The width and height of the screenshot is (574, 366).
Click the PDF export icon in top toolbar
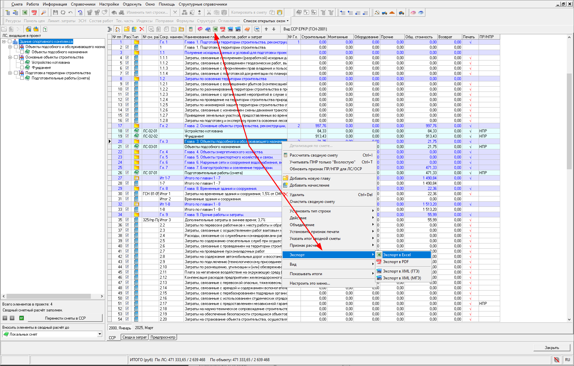[34, 12]
